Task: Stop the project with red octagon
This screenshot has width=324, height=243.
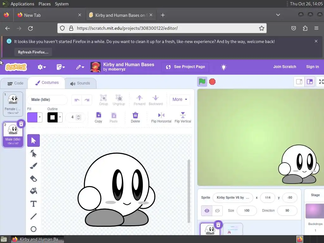Action: click(212, 82)
